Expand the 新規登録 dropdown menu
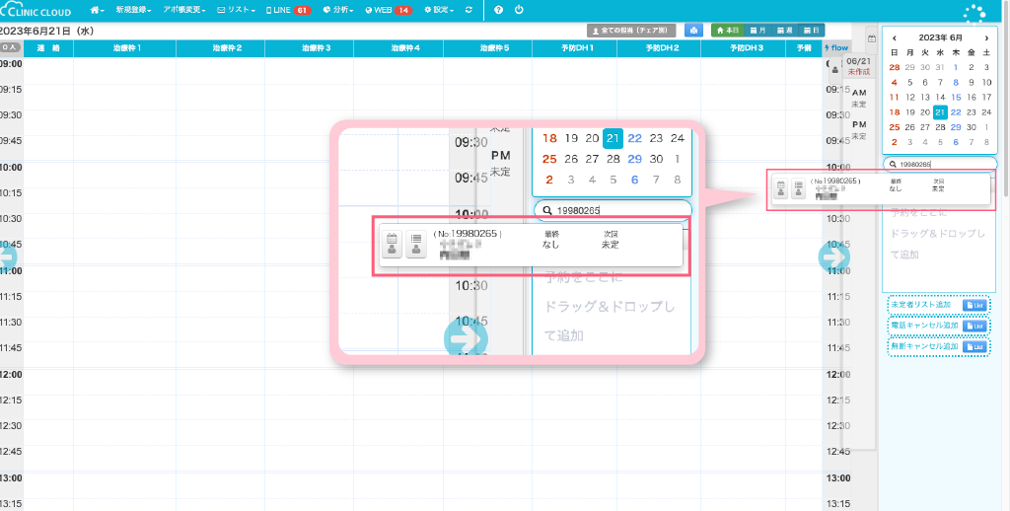 133,10
